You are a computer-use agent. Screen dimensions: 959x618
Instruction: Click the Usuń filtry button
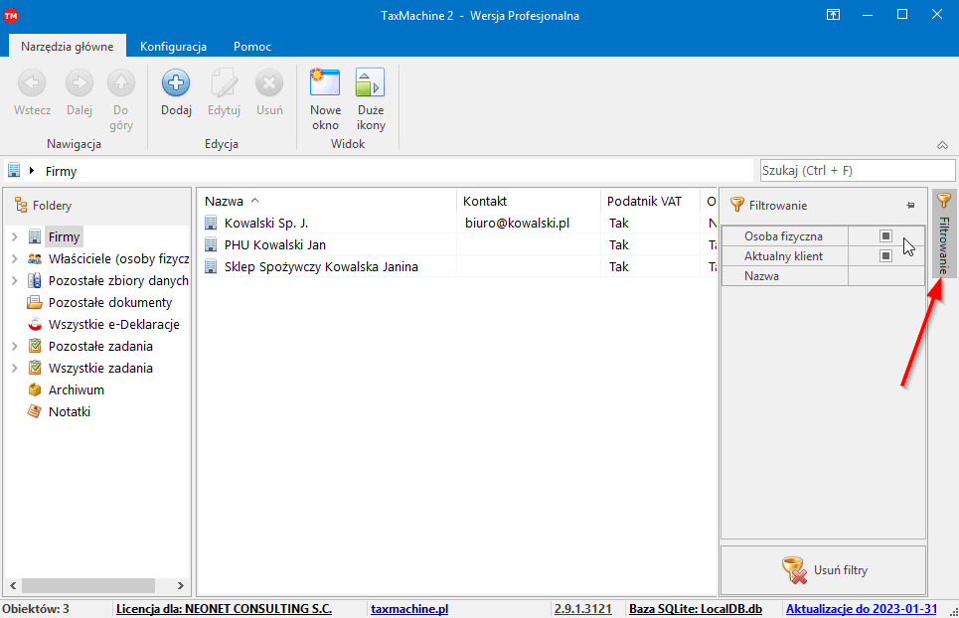(823, 570)
